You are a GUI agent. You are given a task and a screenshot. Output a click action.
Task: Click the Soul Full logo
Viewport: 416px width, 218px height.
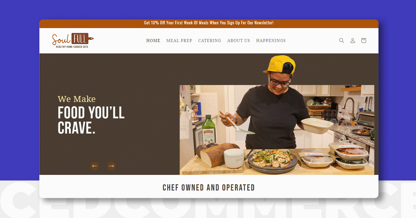pyautogui.click(x=73, y=41)
